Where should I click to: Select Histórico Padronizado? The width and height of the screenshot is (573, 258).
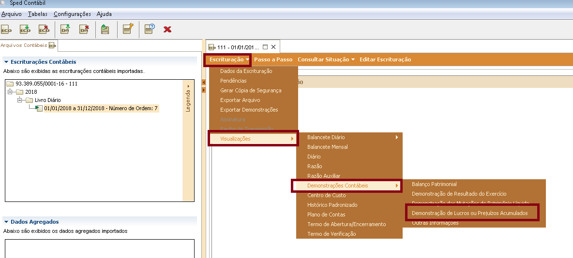tap(349, 205)
